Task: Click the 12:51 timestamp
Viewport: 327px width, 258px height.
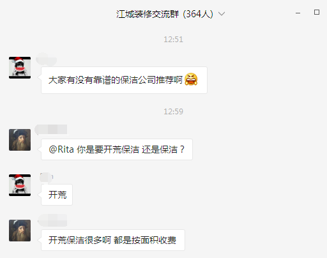Action: click(173, 40)
